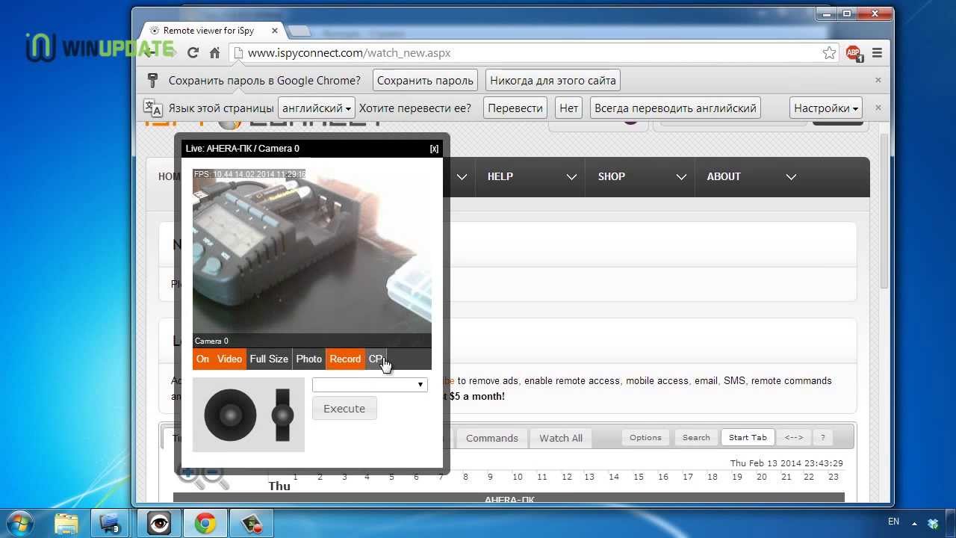Open the page language dropdown (английский)
The width and height of the screenshot is (956, 538).
(x=317, y=108)
